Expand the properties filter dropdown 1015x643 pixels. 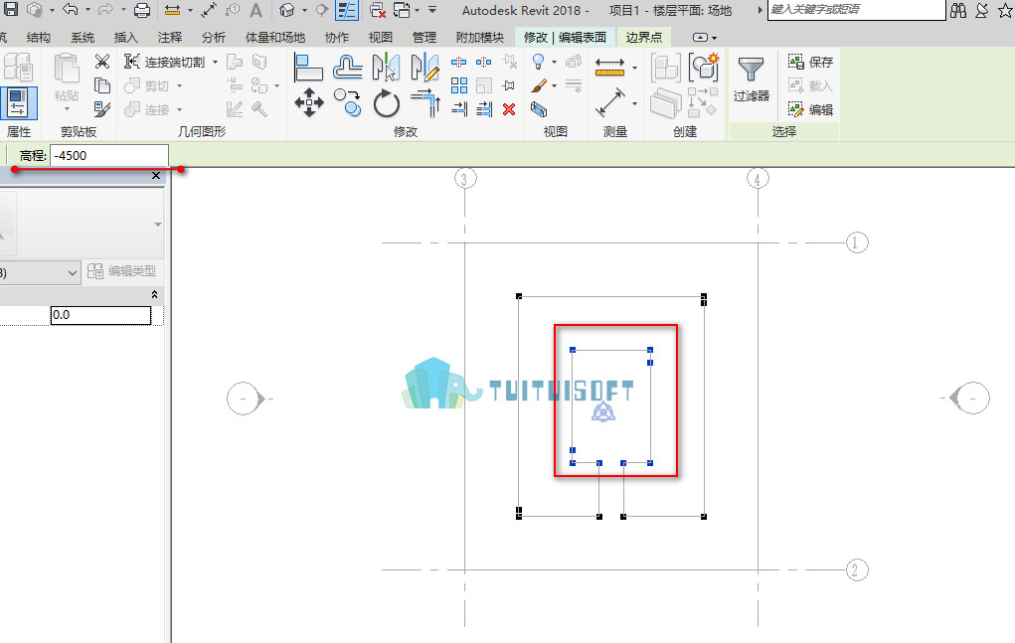(x=73, y=273)
